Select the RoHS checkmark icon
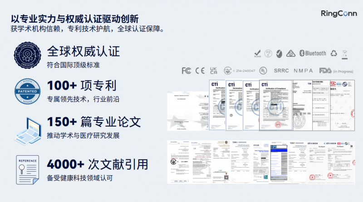The width and height of the screenshot is (363, 202). [257, 54]
